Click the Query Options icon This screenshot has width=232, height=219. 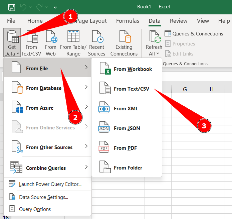pos(12,209)
